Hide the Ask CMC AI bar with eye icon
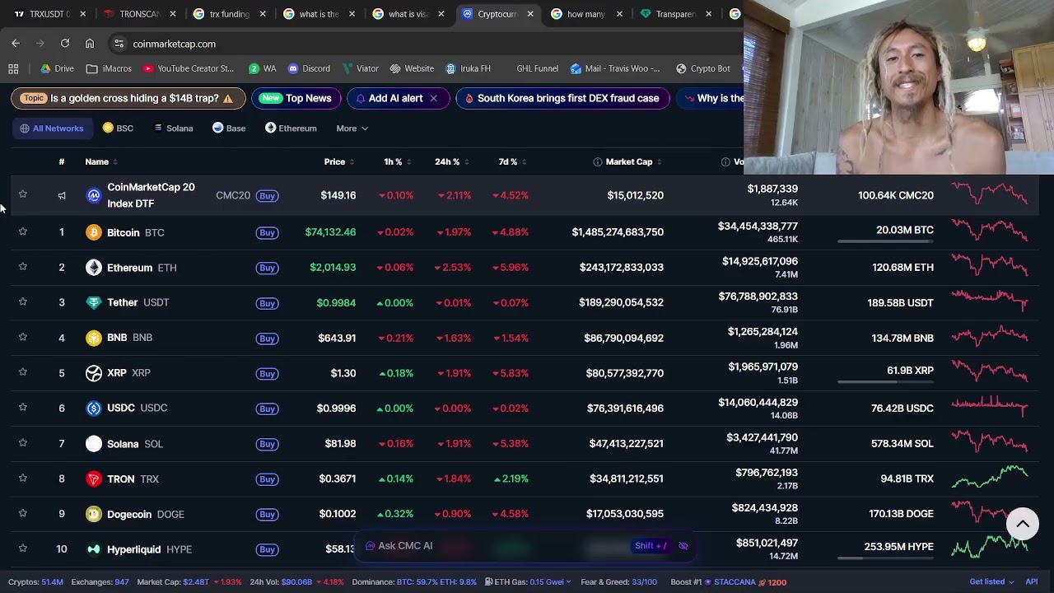The image size is (1054, 593). [683, 545]
